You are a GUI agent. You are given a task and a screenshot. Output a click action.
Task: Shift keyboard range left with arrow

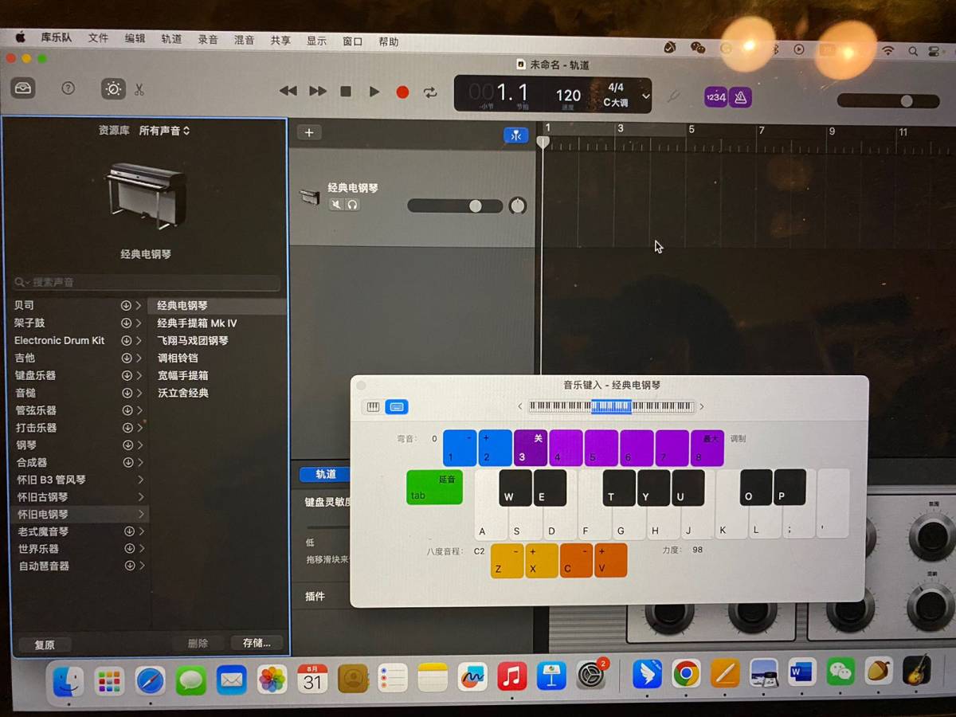[x=520, y=406]
